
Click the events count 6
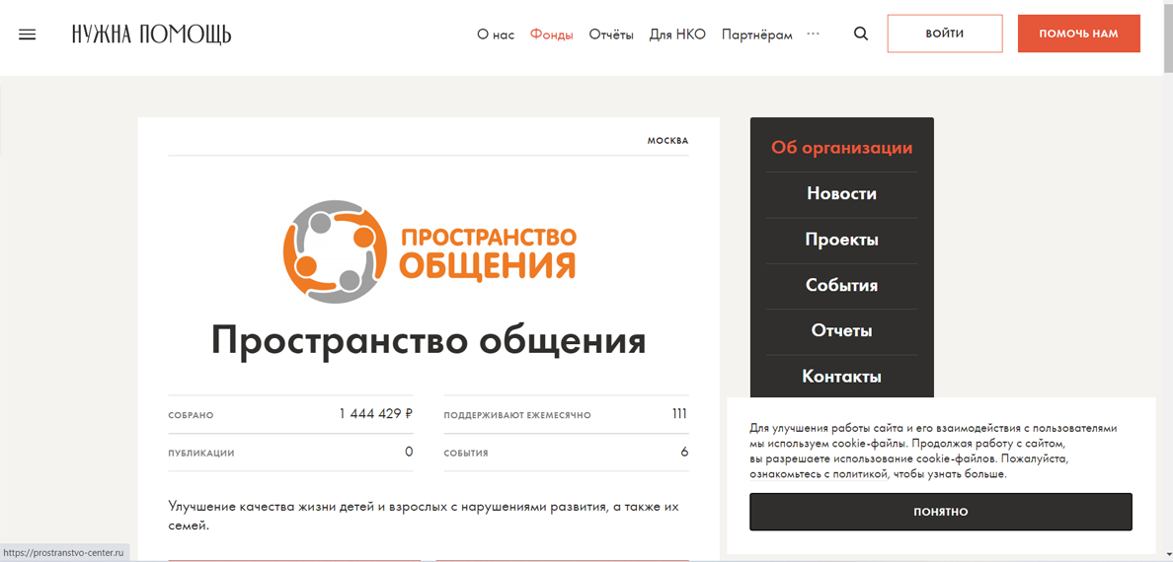[x=684, y=452]
